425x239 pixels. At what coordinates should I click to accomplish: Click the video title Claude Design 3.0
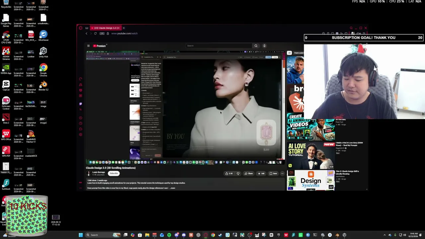[x=111, y=168]
